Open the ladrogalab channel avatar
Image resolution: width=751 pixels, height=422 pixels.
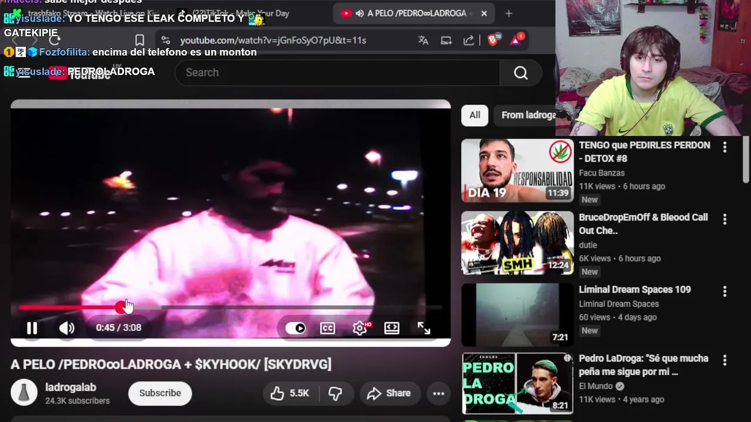click(x=24, y=393)
